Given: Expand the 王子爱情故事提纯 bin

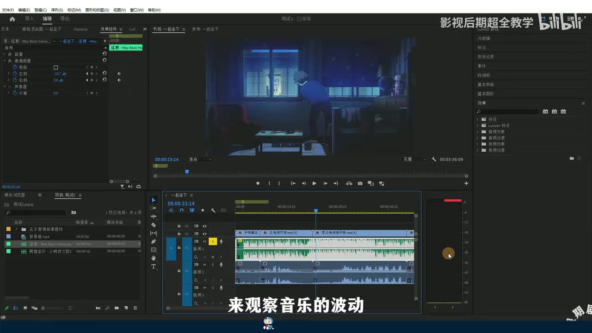Looking at the screenshot, I should pyautogui.click(x=17, y=229).
